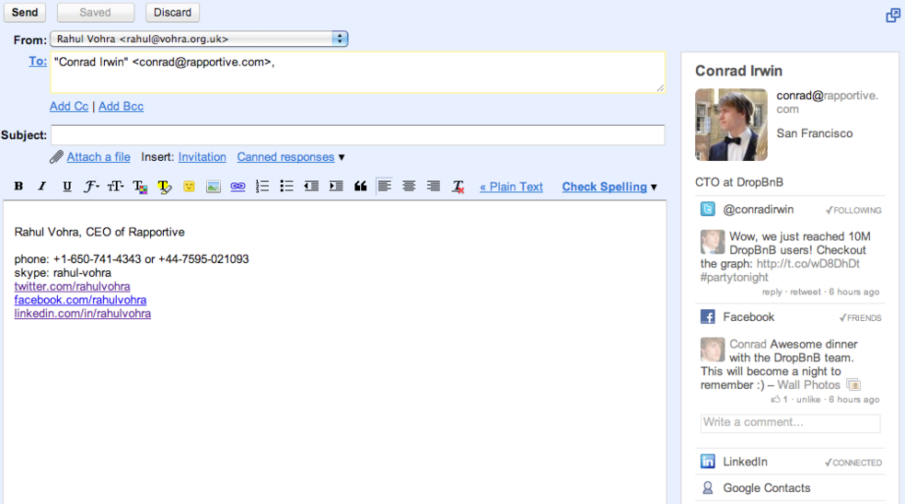The image size is (905, 504).
Task: Click Add Bcc link
Action: tap(121, 106)
